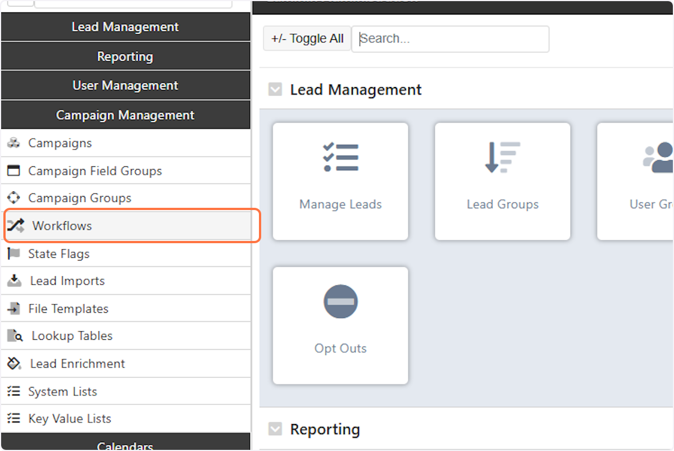The width and height of the screenshot is (674, 451).
Task: Click the Lookup Tables search-file icon
Action: point(15,336)
